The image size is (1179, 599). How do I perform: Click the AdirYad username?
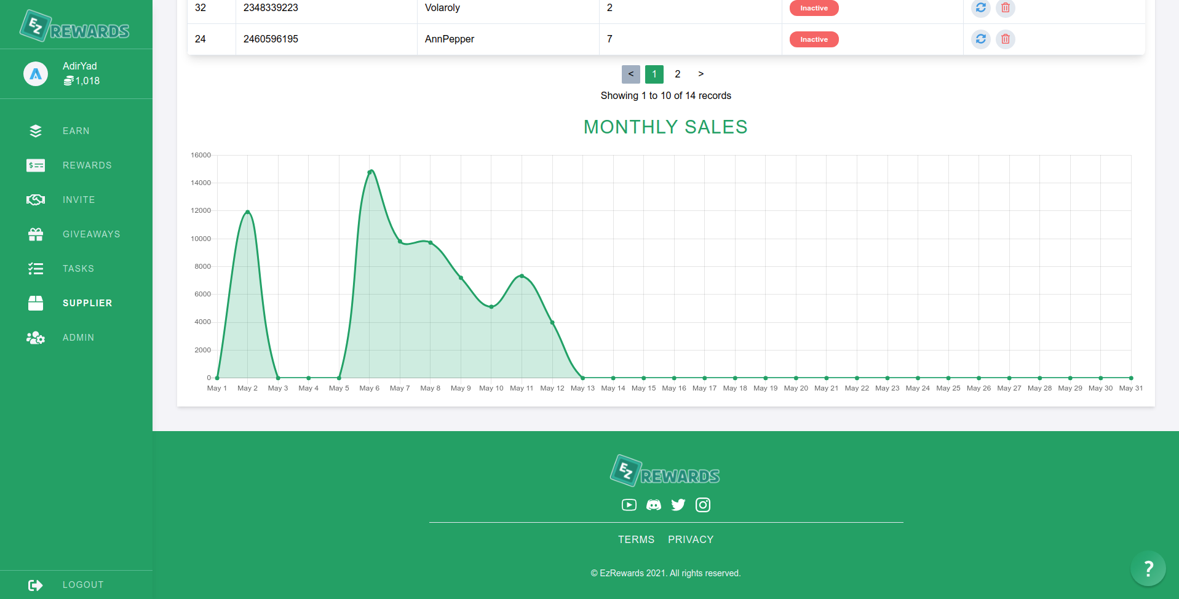80,66
